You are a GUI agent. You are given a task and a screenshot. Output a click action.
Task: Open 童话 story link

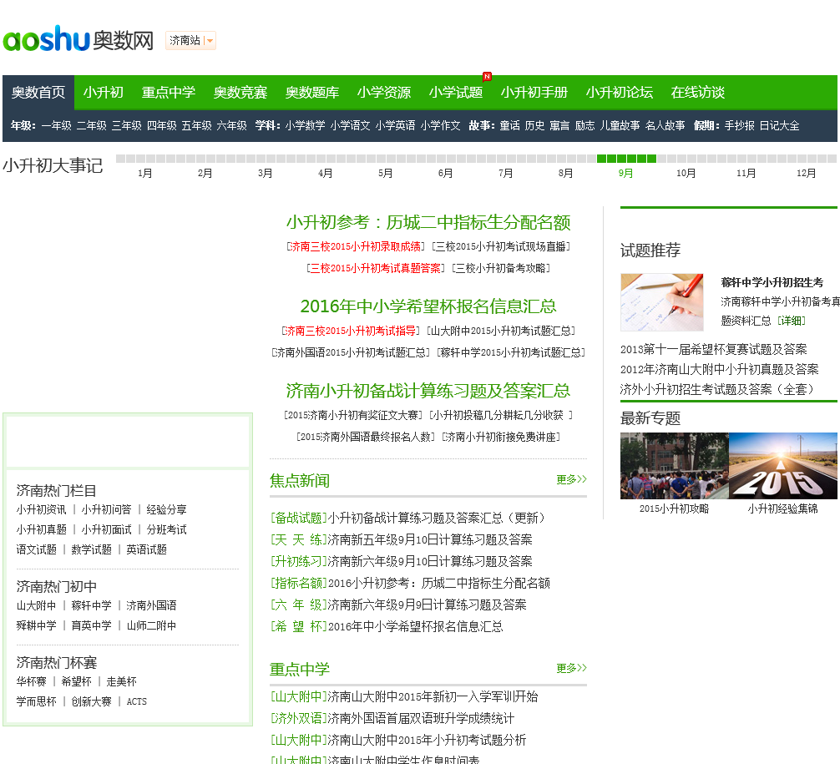point(509,125)
